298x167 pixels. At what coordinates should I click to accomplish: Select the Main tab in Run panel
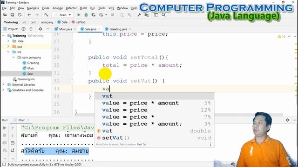pyautogui.click(x=22, y=120)
